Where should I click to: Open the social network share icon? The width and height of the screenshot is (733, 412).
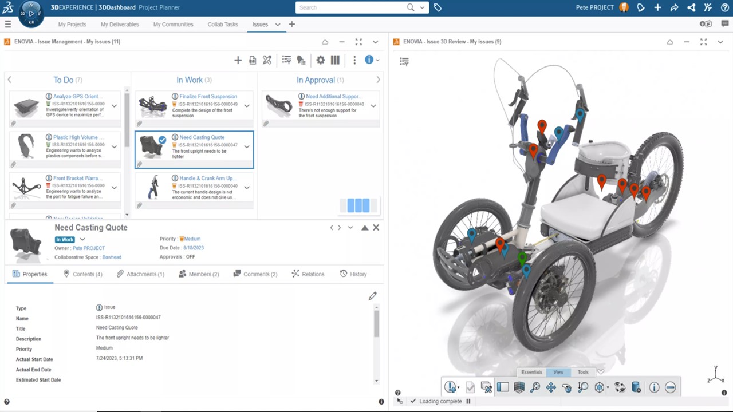[691, 7]
